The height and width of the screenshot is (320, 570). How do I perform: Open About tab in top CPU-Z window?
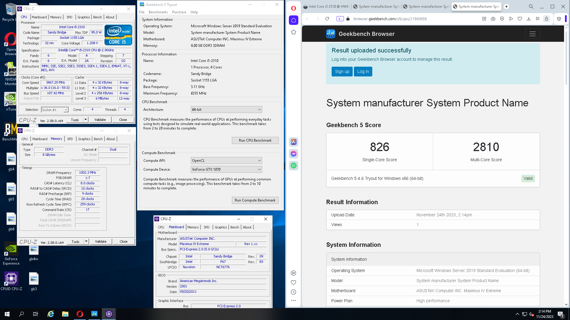[110, 17]
